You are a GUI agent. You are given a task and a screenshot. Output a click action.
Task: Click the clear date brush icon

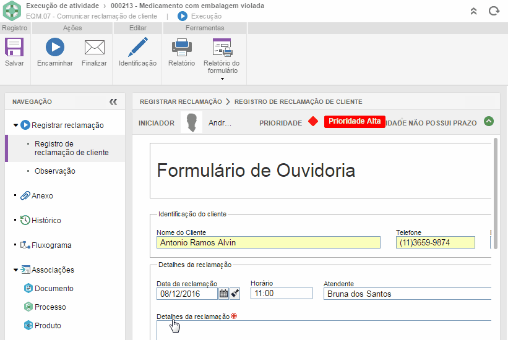point(235,293)
